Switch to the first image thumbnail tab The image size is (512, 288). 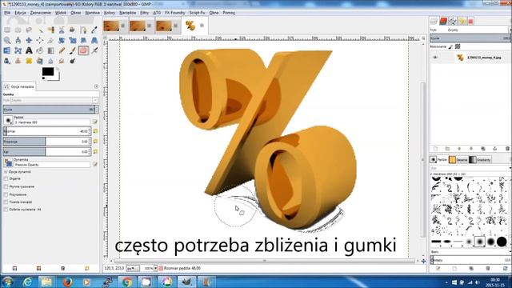[111, 26]
